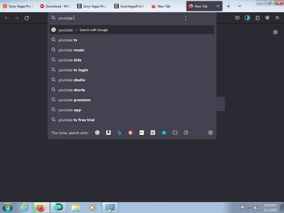Close the active New Tab
284x213 pixels.
tap(218, 6)
